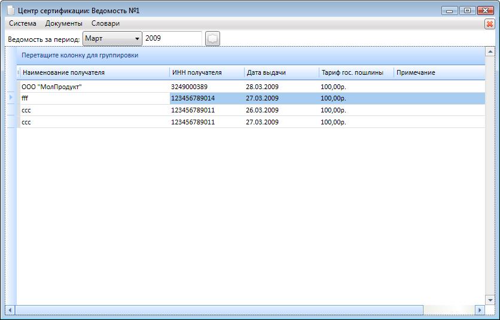Click INN cell 3249000389
The height and width of the screenshot is (320, 500).
point(206,87)
